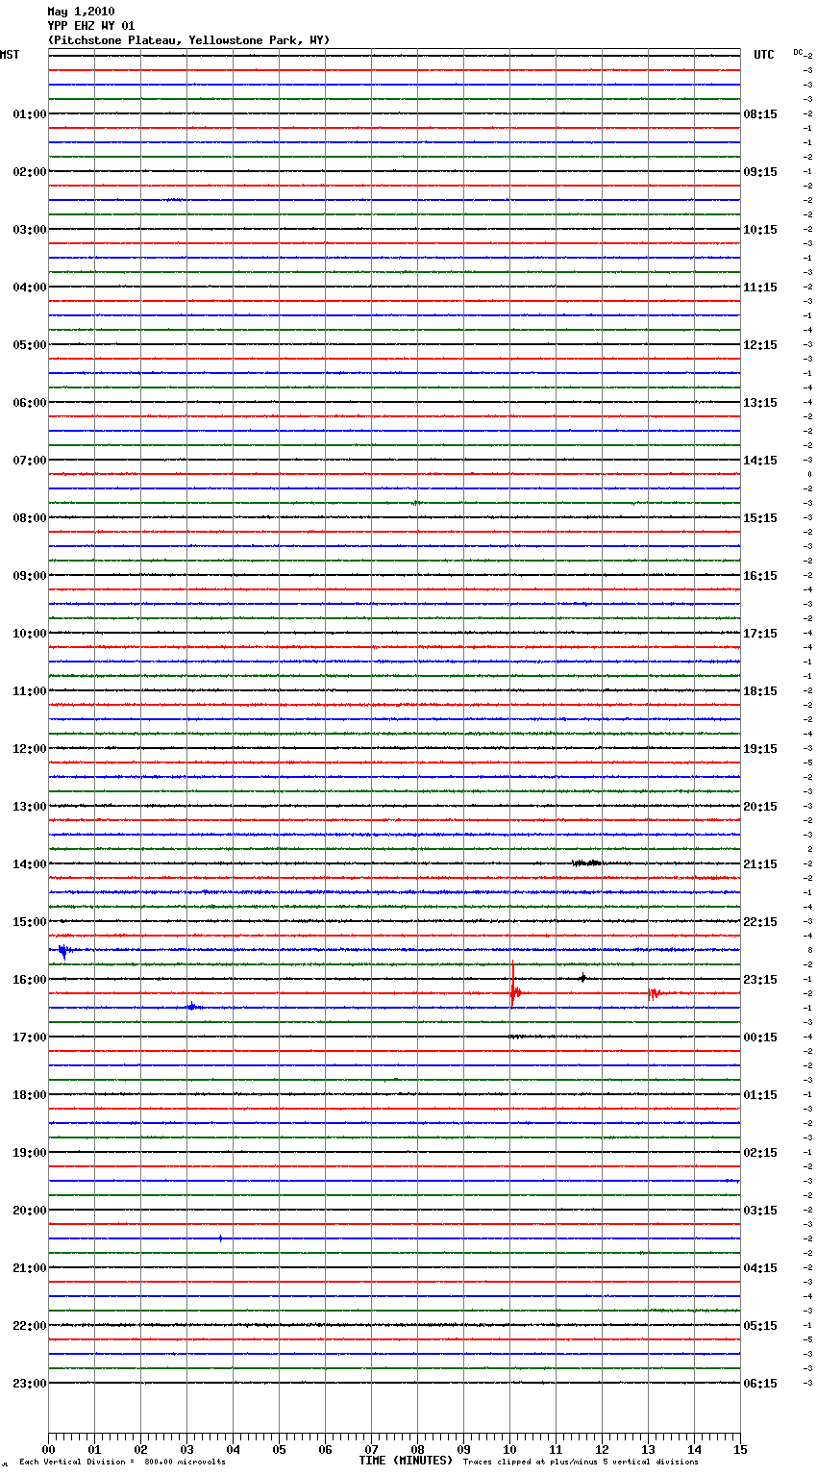Click the 15:15 UTC time label
This screenshot has width=817, height=1475.
[x=760, y=518]
